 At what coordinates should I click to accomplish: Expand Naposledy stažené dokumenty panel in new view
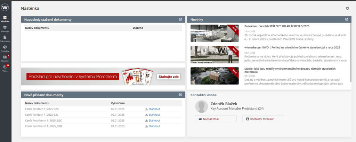coord(180,19)
